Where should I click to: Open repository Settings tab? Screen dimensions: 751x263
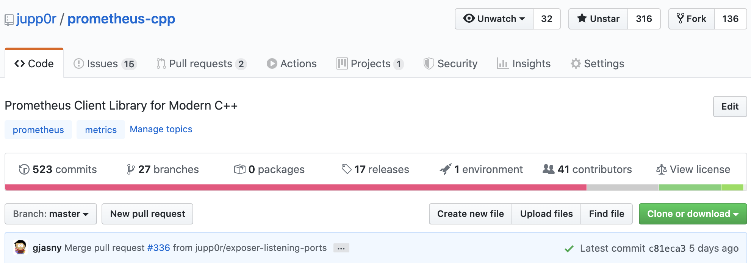pos(598,63)
